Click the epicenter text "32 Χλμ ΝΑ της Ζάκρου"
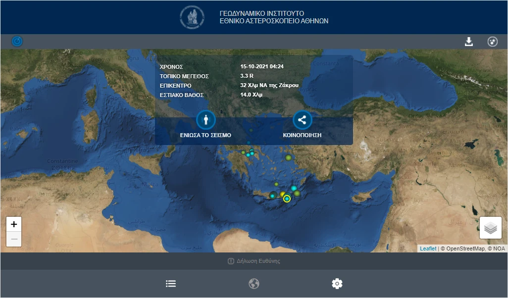The height and width of the screenshot is (298, 508). (x=269, y=85)
